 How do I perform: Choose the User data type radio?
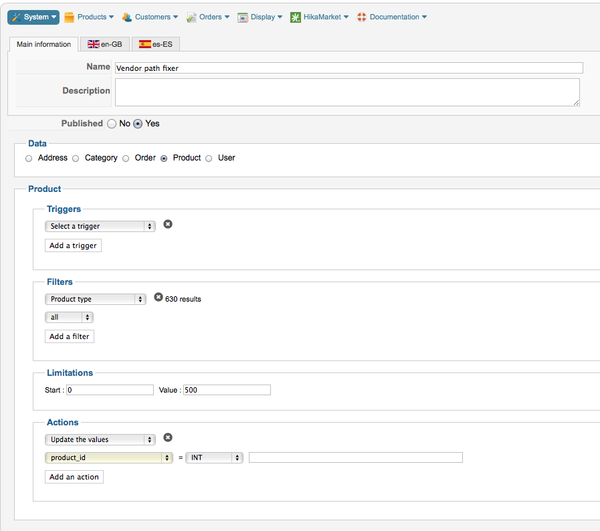209,158
